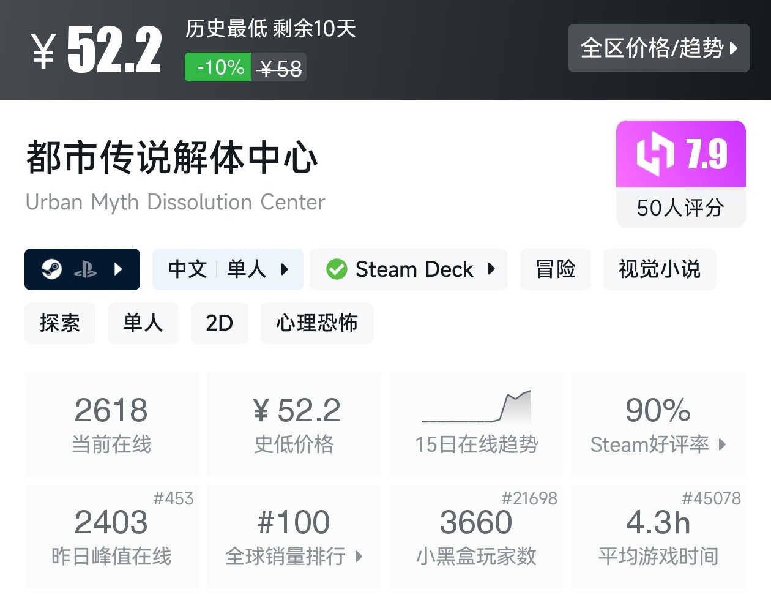Click the 3660 小黑盒玩家数 stat
This screenshot has height=600, width=771.
(x=476, y=536)
